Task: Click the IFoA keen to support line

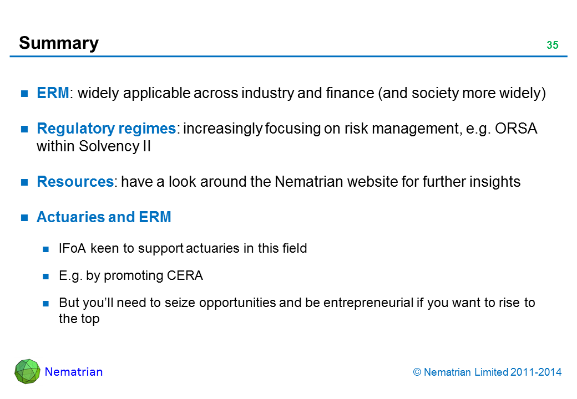Action: [183, 248]
